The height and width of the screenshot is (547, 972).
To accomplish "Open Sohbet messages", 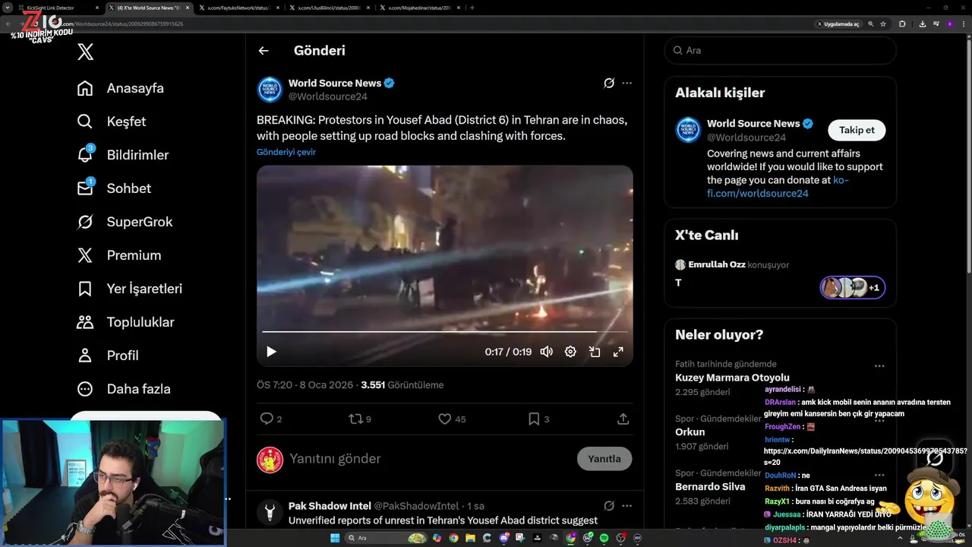I will pyautogui.click(x=114, y=188).
